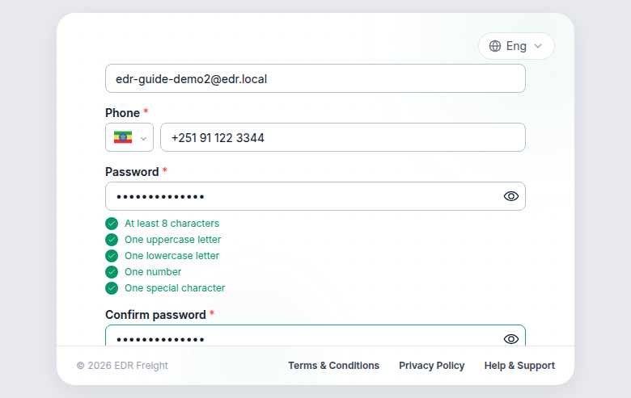Click the © 2026 EDR Freight text

(122, 366)
